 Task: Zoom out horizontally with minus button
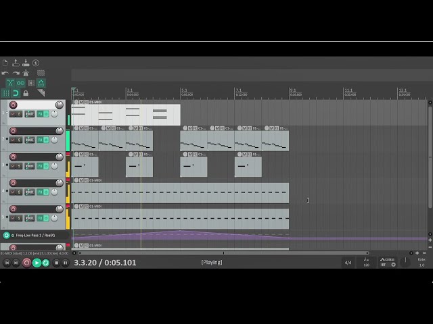pyautogui.click(x=424, y=253)
